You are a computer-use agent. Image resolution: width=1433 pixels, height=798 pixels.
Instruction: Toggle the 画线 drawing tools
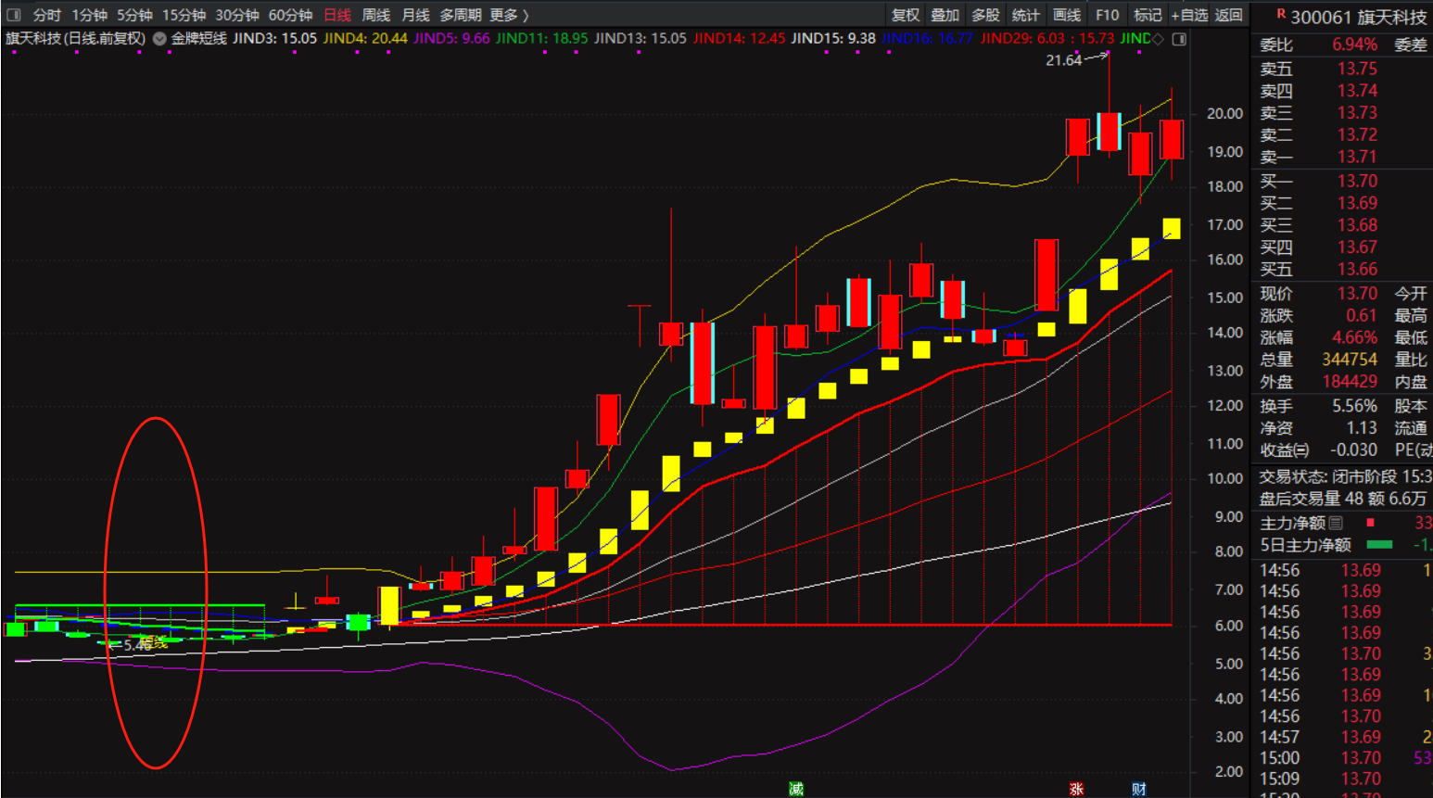point(1067,15)
